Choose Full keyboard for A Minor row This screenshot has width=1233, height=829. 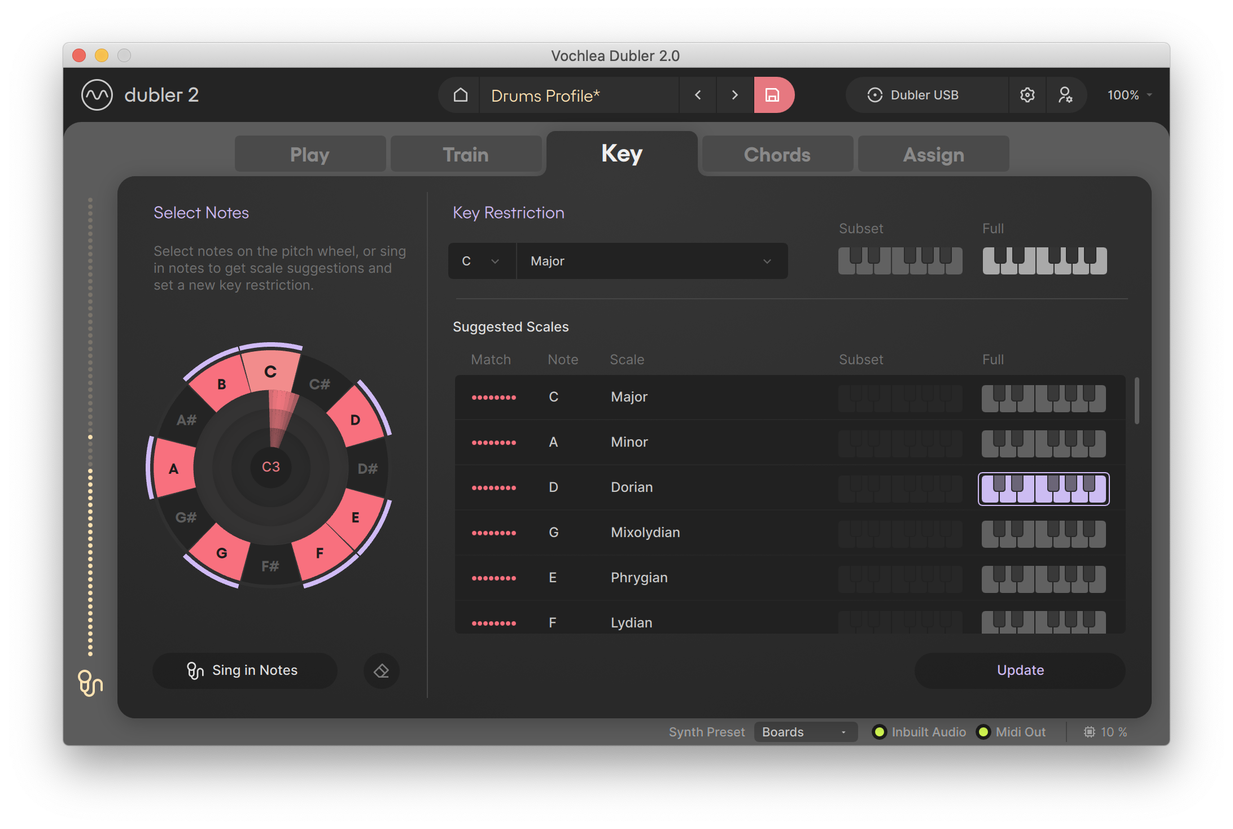point(1043,443)
